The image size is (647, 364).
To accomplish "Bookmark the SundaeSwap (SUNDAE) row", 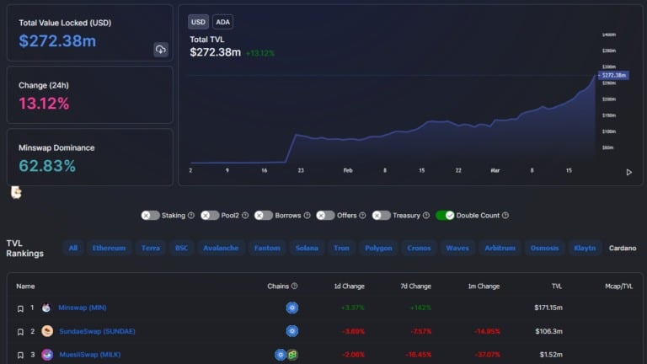I will click(20, 332).
